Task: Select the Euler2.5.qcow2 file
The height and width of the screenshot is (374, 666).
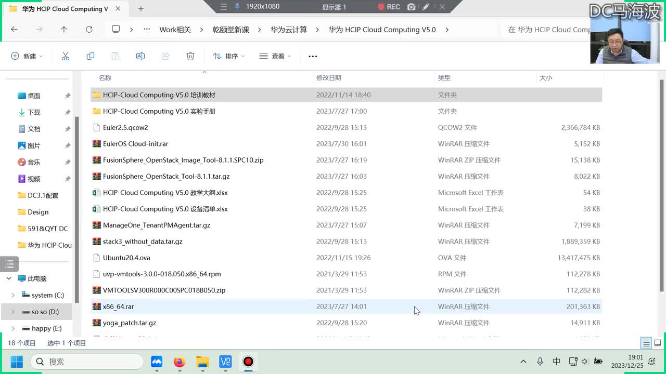Action: 347,127
